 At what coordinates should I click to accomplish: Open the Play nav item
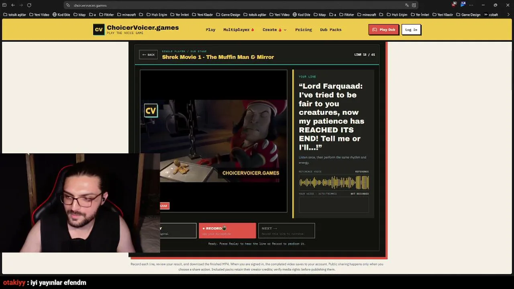coord(210,30)
